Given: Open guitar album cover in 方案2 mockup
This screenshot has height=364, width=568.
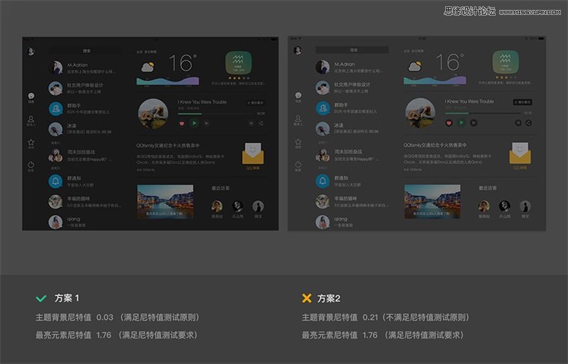Looking at the screenshot, I should 420,113.
